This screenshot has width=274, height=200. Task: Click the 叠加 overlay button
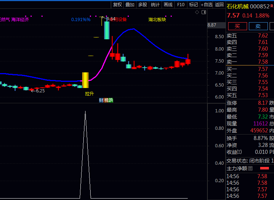click(x=130, y=5)
